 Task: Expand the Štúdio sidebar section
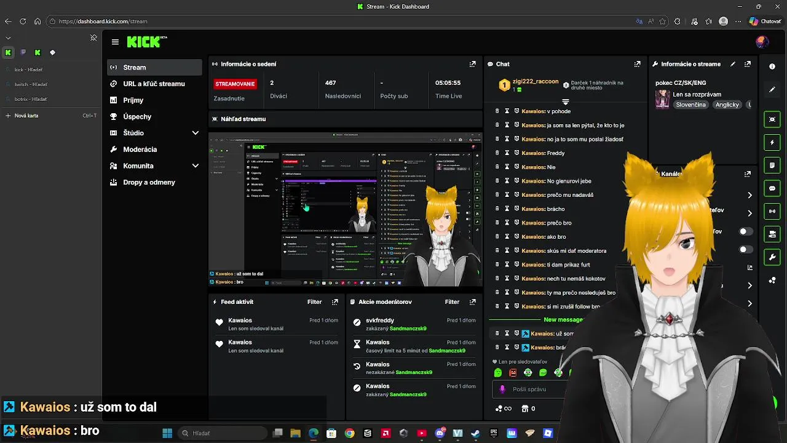click(x=195, y=133)
